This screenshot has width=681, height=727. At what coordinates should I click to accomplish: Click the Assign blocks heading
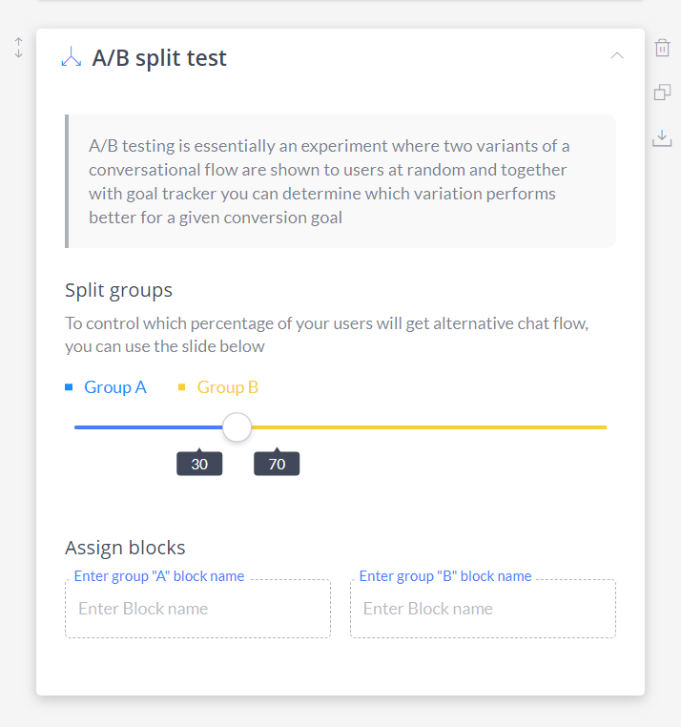coord(125,548)
